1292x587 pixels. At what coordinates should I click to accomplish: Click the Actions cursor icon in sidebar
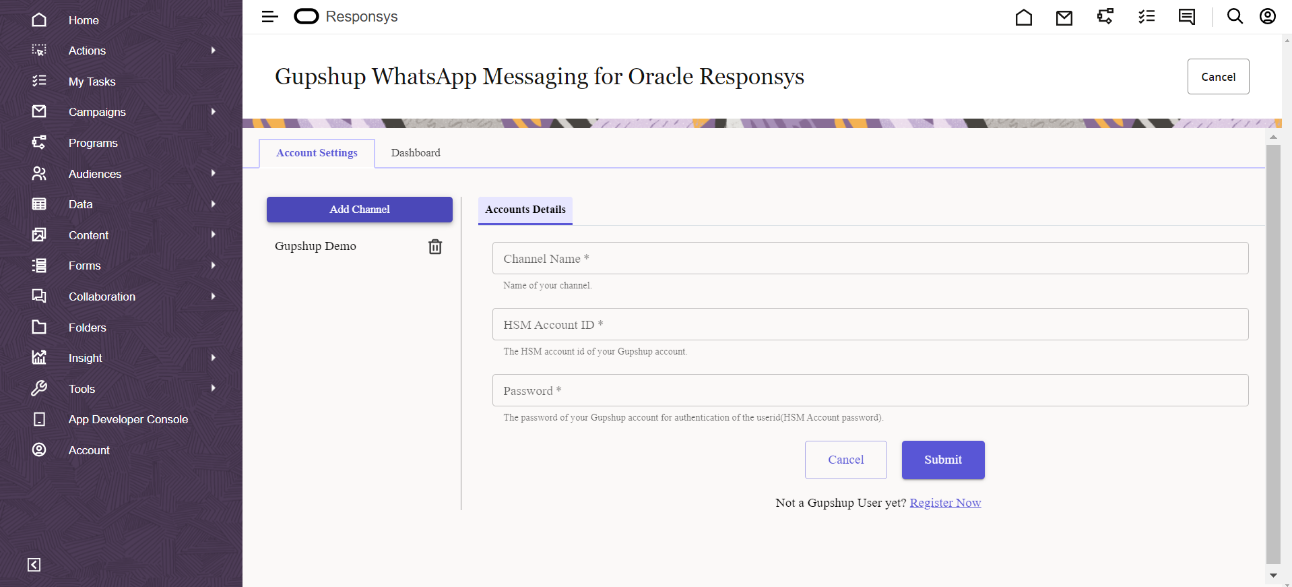click(39, 51)
